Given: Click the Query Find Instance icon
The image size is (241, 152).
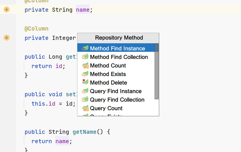Looking at the screenshot, I should 85,91.
